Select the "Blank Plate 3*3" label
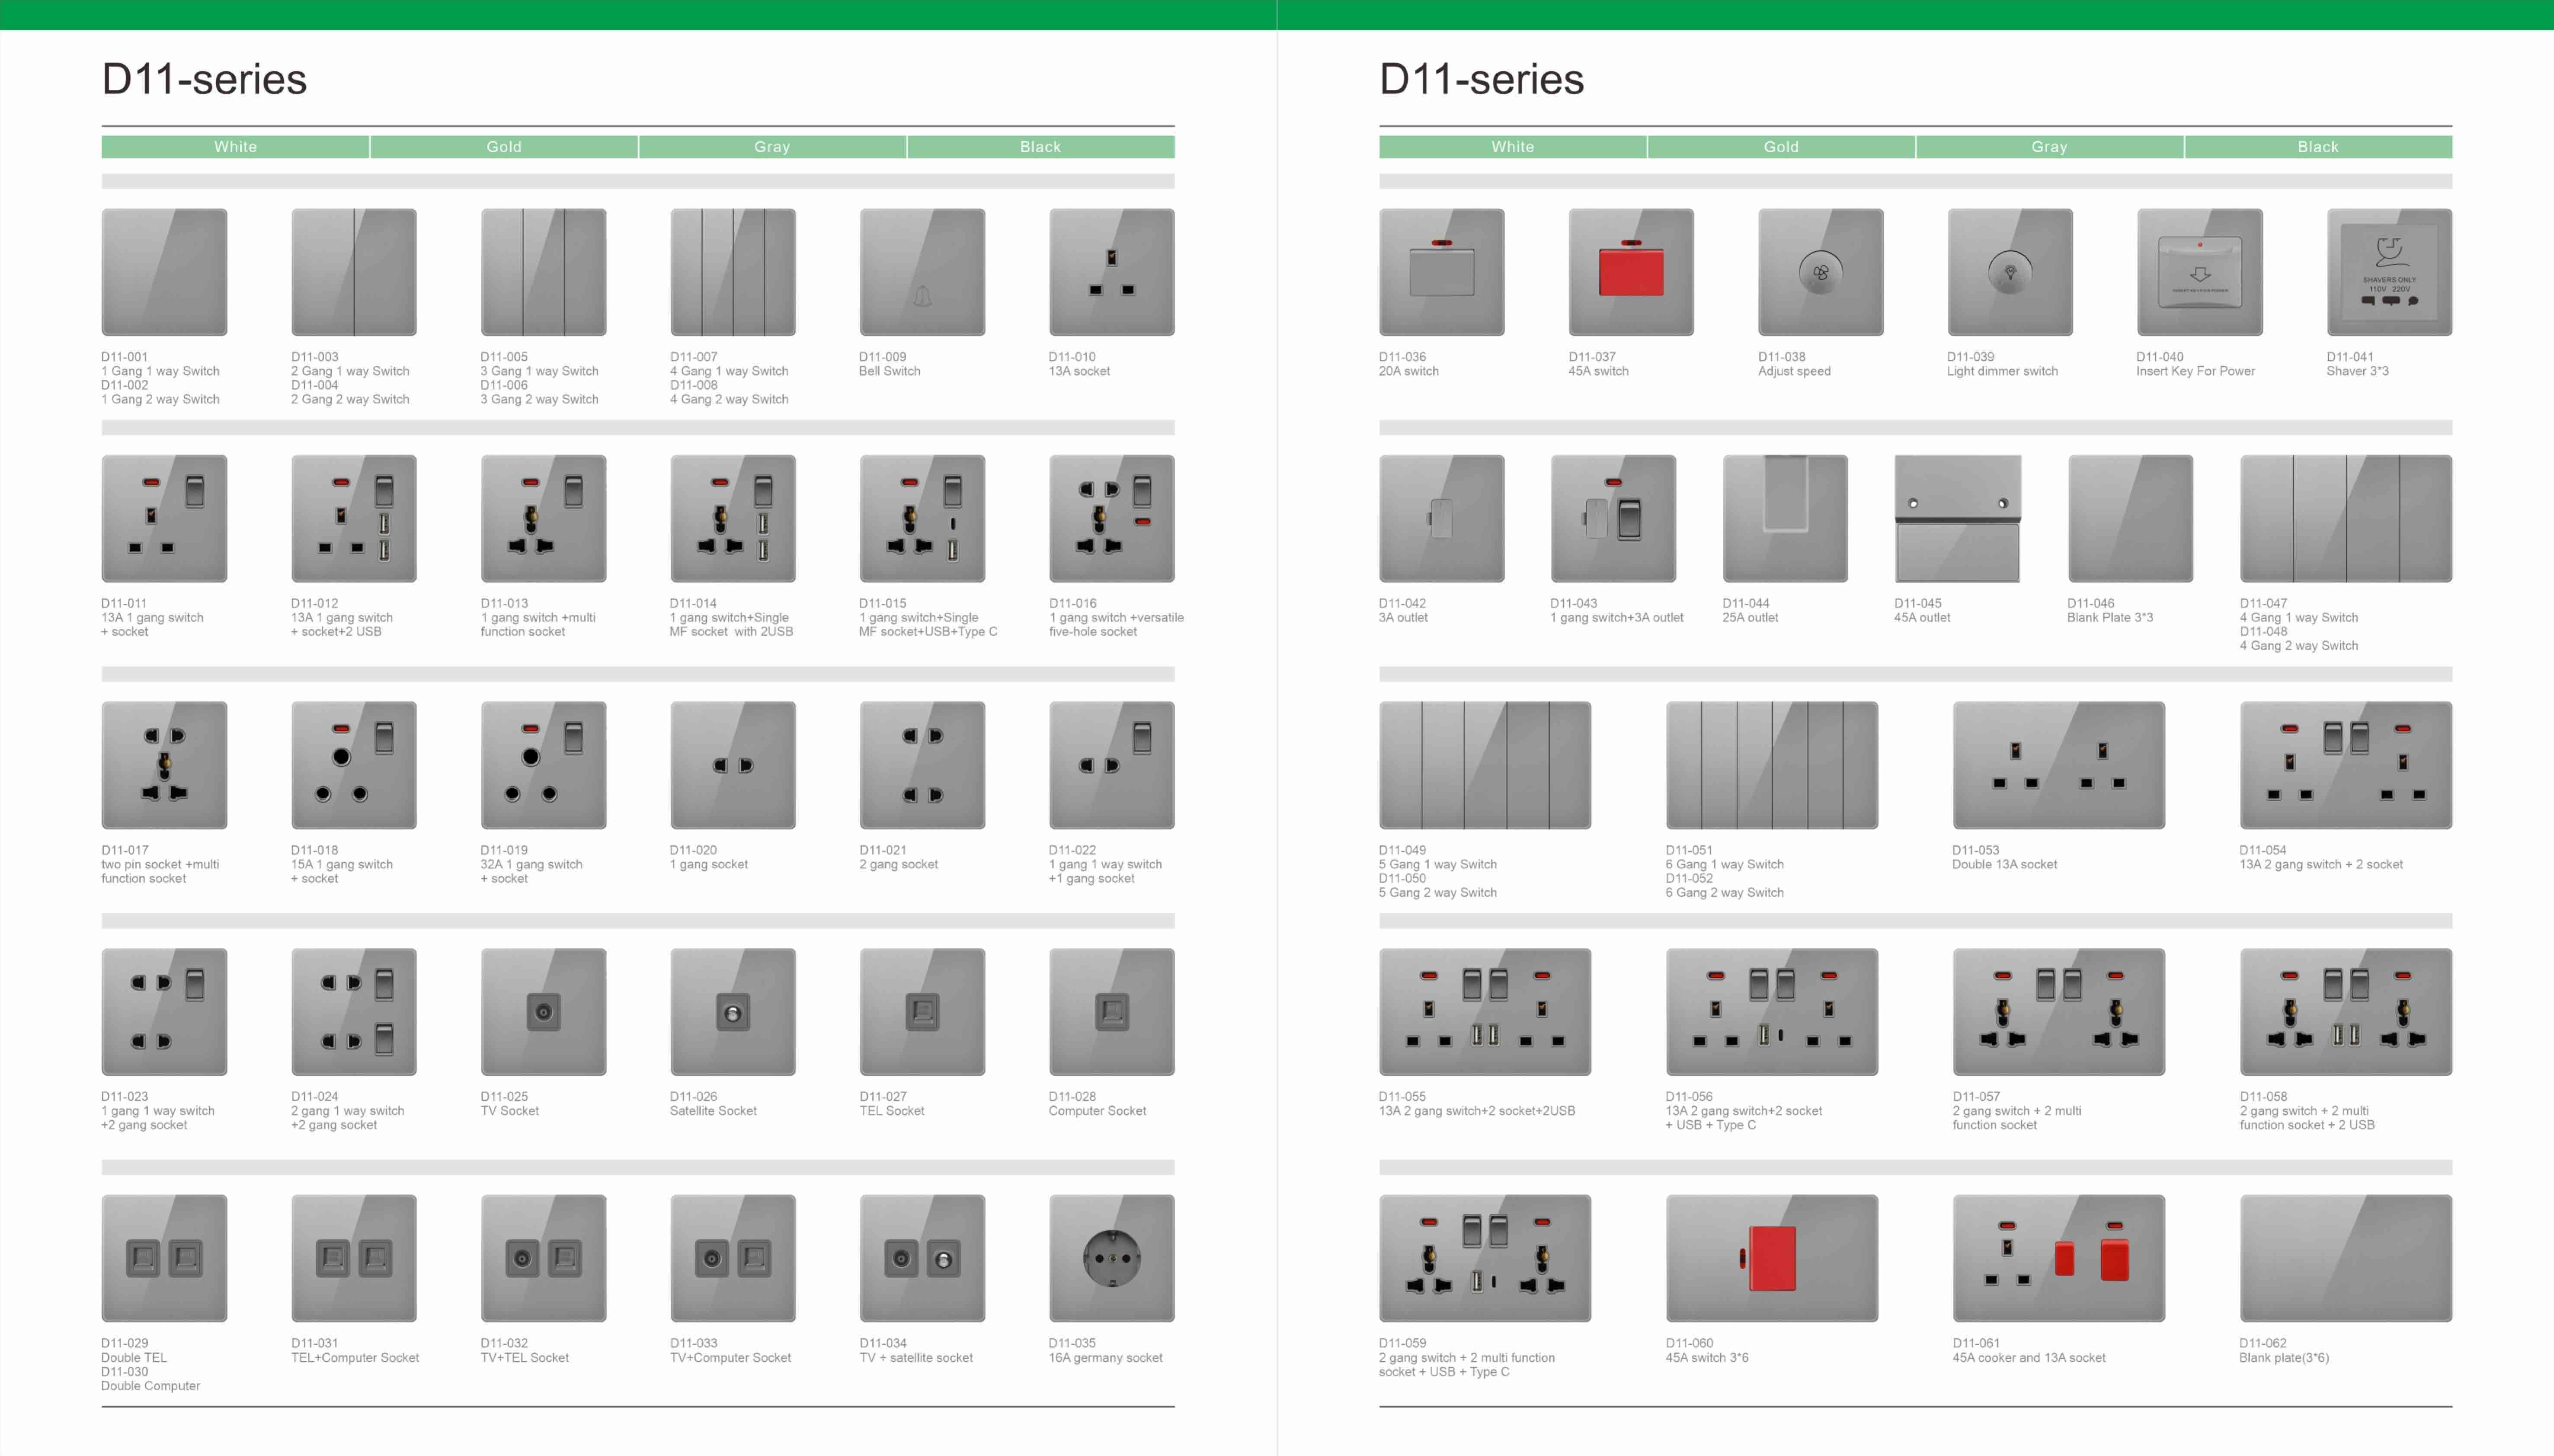 2110,618
